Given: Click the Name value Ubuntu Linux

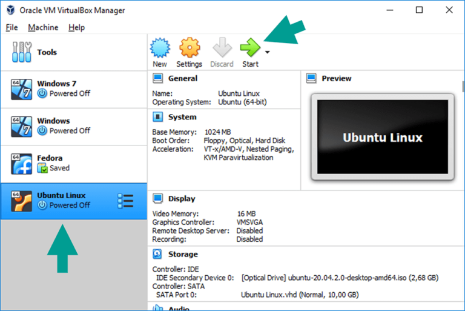Looking at the screenshot, I should point(239,93).
